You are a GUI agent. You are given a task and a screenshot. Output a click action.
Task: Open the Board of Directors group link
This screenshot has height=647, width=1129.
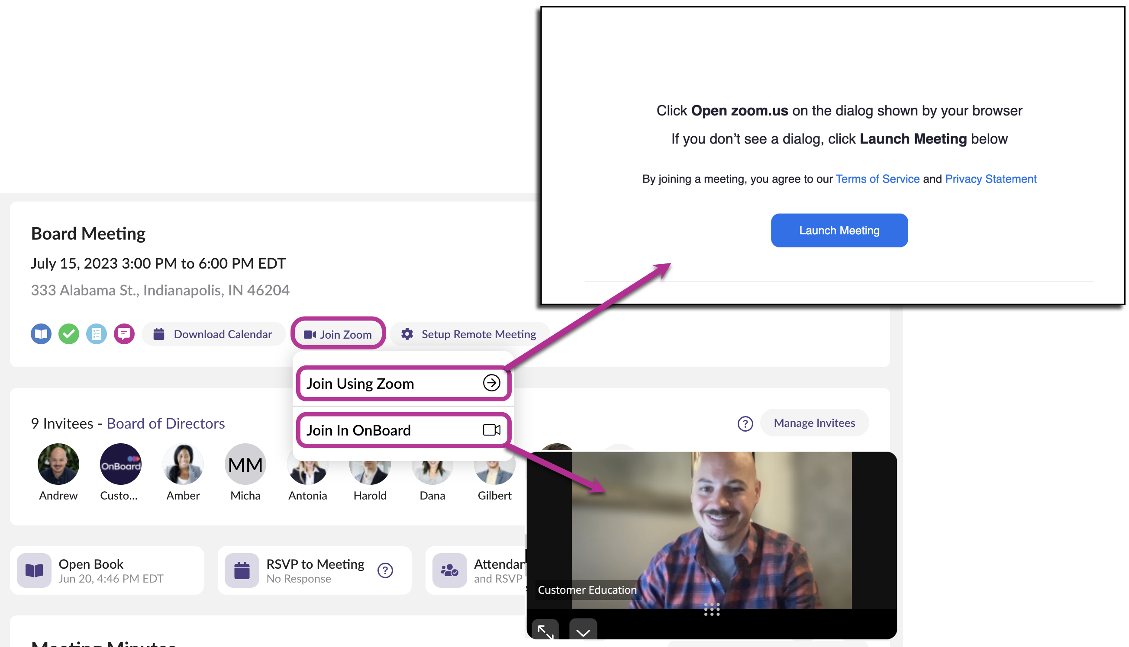165,423
